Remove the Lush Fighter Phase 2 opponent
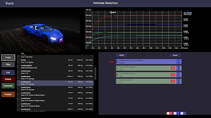 pyautogui.click(x=173, y=75)
